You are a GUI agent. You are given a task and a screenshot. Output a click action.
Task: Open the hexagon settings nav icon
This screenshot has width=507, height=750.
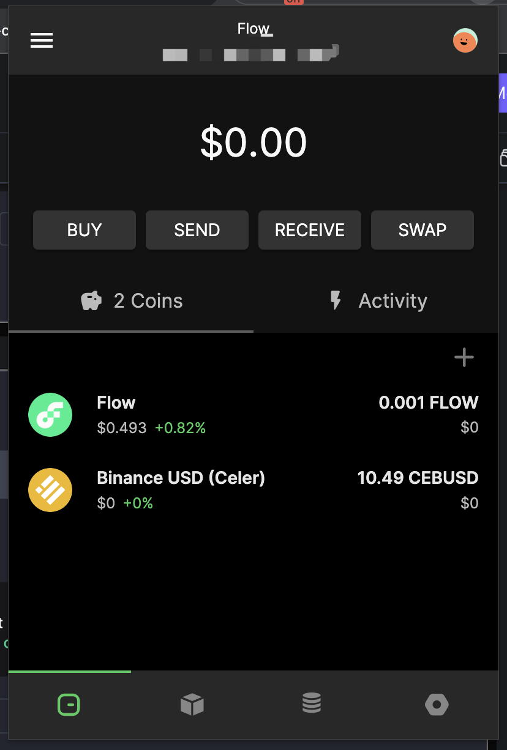(x=437, y=705)
